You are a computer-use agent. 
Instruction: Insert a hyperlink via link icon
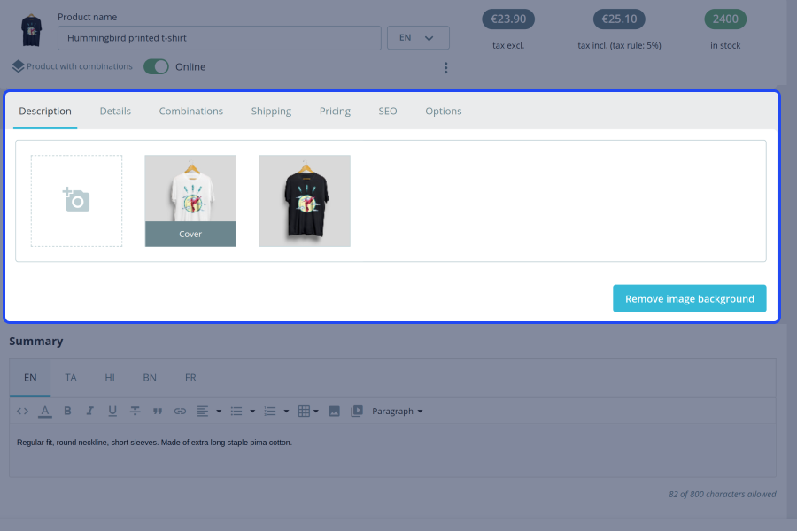pos(180,411)
